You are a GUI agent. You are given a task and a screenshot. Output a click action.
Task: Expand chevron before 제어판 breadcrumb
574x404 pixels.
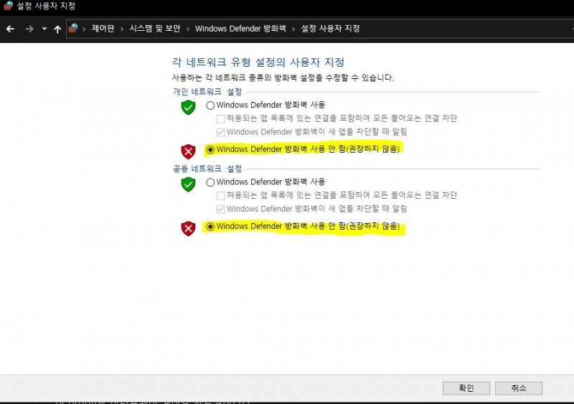84,29
